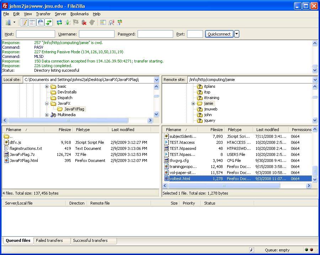Open the File menu
The image size is (320, 255).
tap(6, 14)
